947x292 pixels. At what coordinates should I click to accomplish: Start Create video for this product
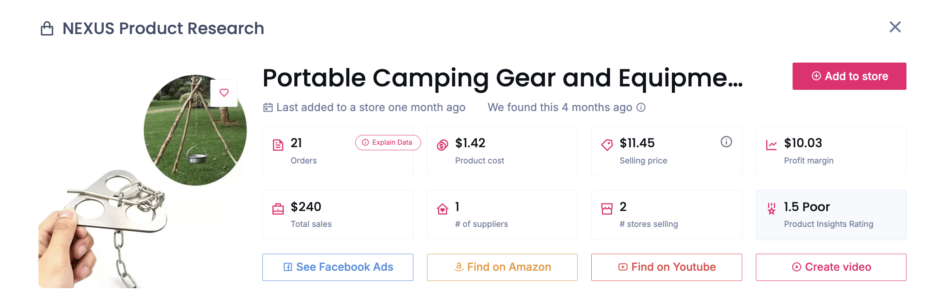coord(831,267)
